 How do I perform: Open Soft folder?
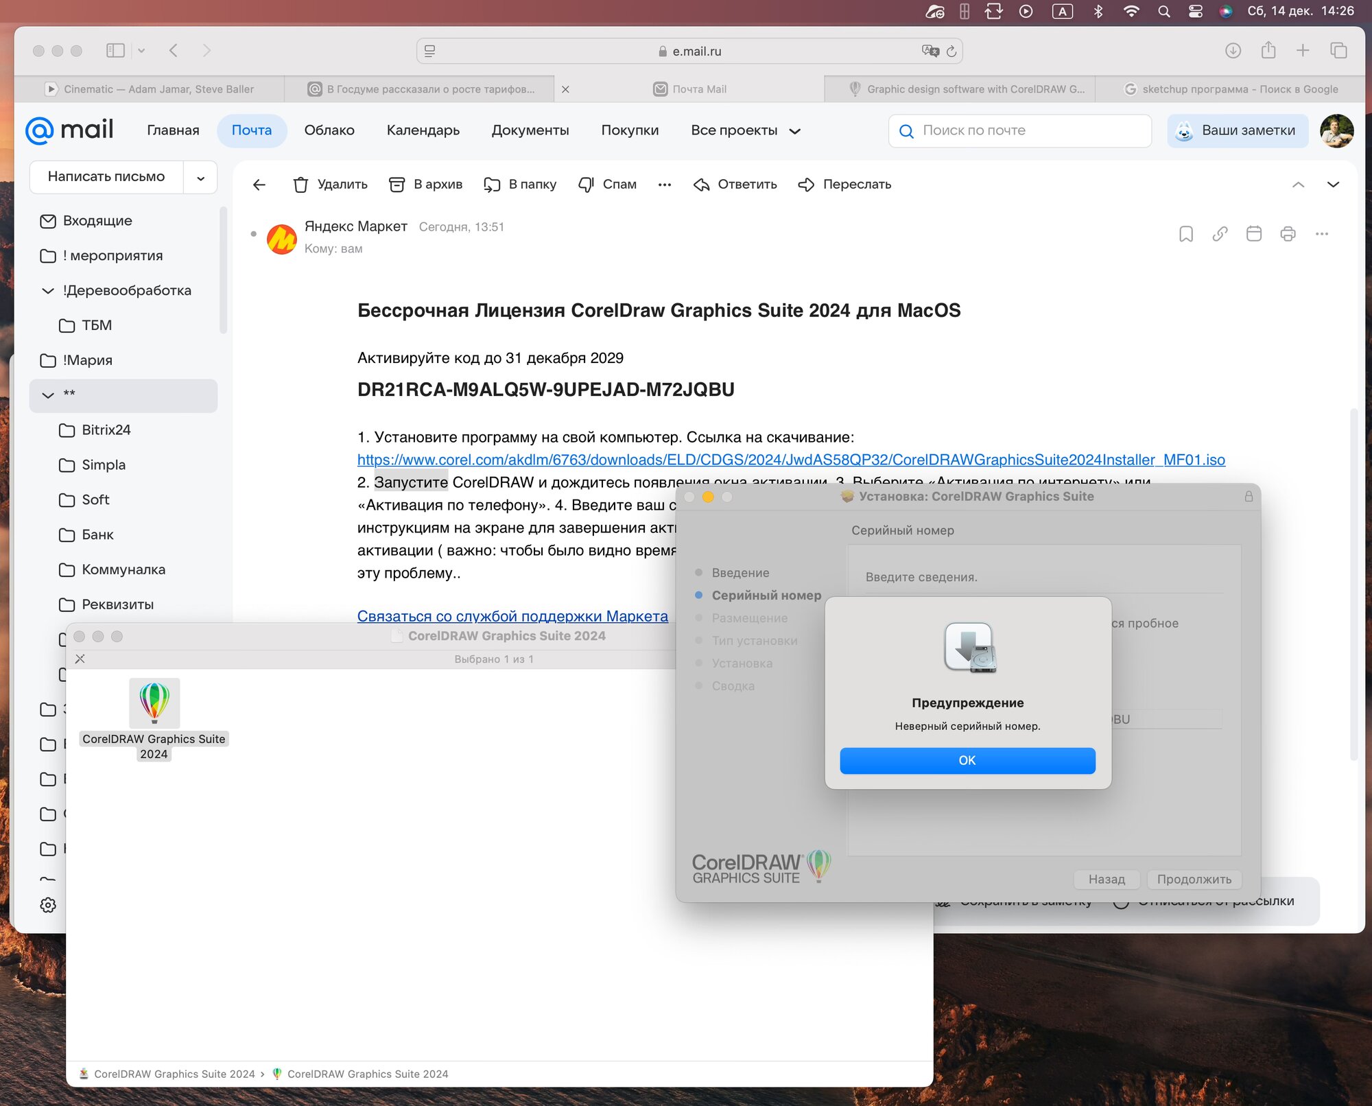click(x=84, y=500)
